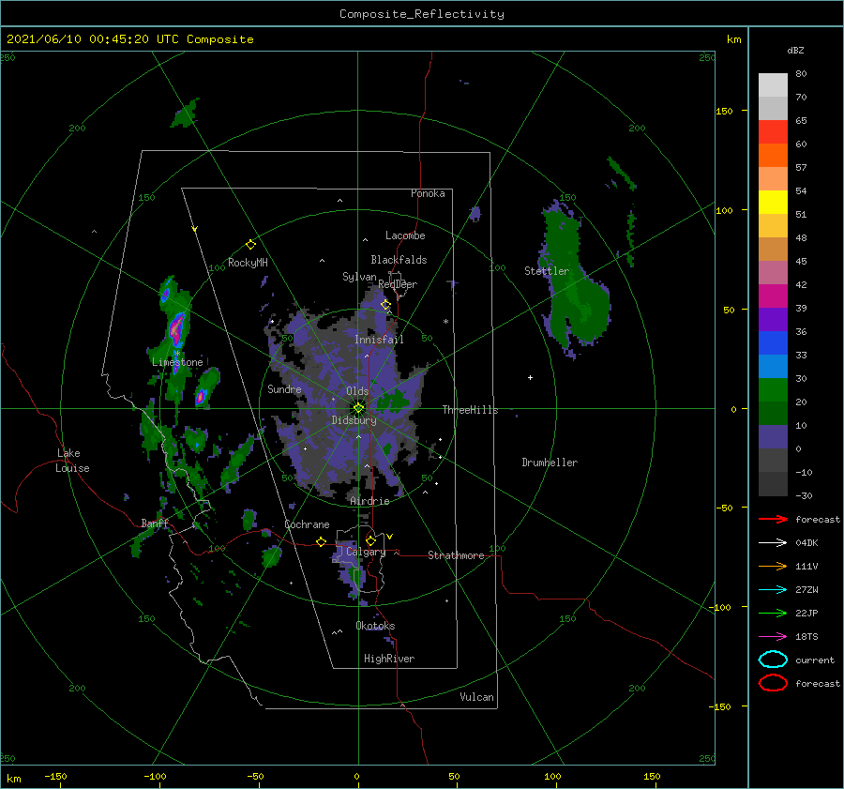Click the strong echo cell north of Limestone
Viewport: 844px width, 789px height.
point(176,328)
